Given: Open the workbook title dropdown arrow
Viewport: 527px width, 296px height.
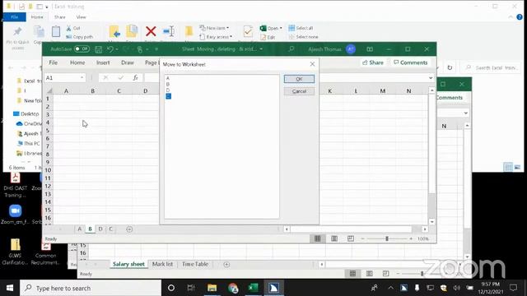Looking at the screenshot, I should click(x=261, y=49).
